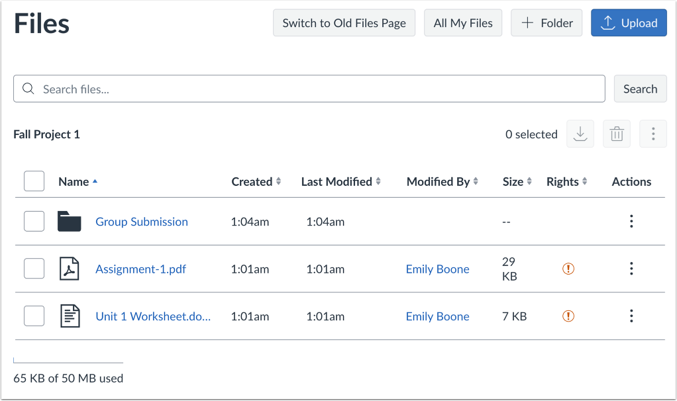Click the rights warning icon for Unit 1 Worksheet
677x401 pixels.
568,316
